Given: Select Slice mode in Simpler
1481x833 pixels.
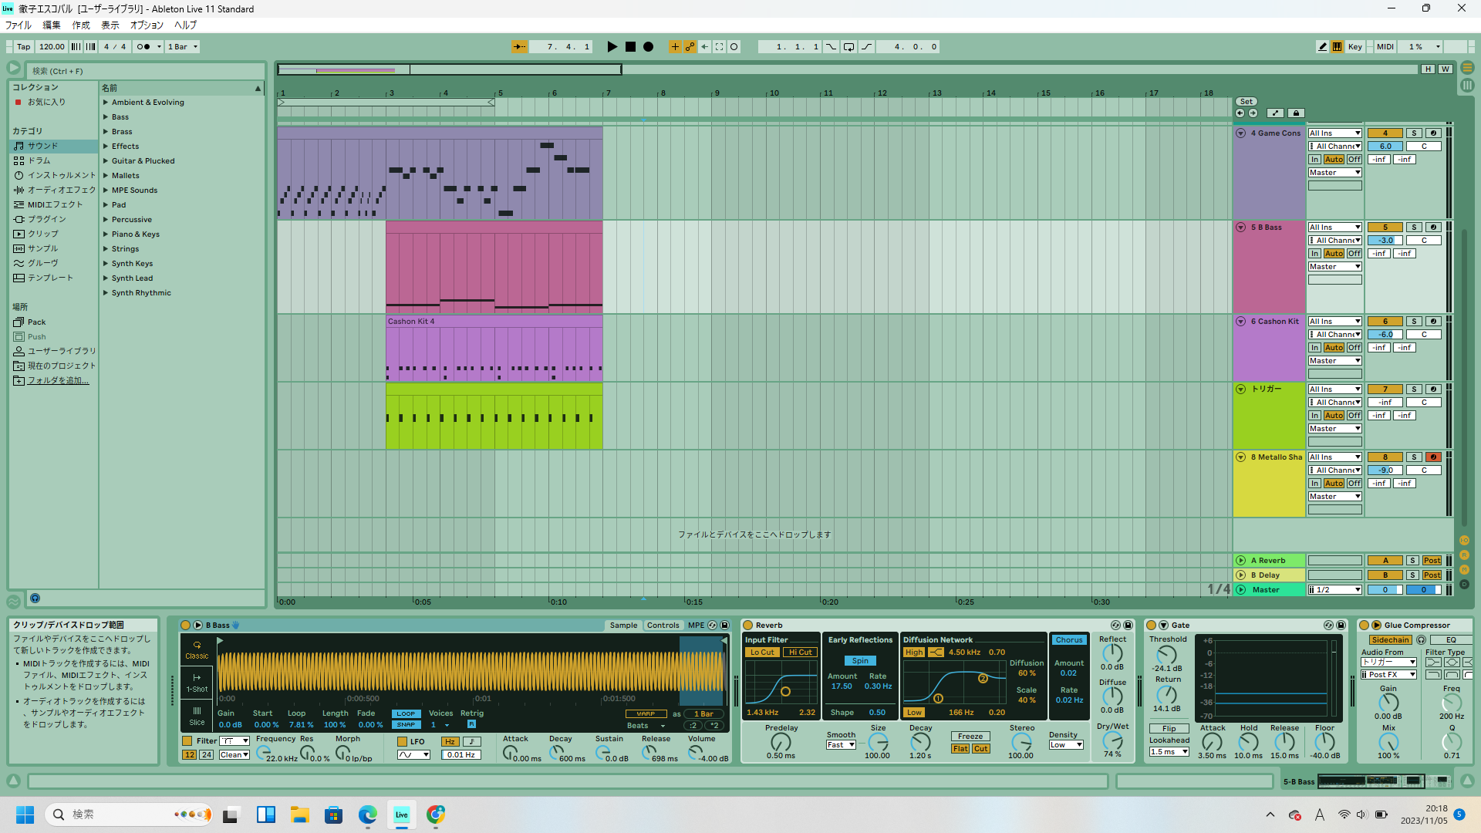Looking at the screenshot, I should tap(197, 717).
